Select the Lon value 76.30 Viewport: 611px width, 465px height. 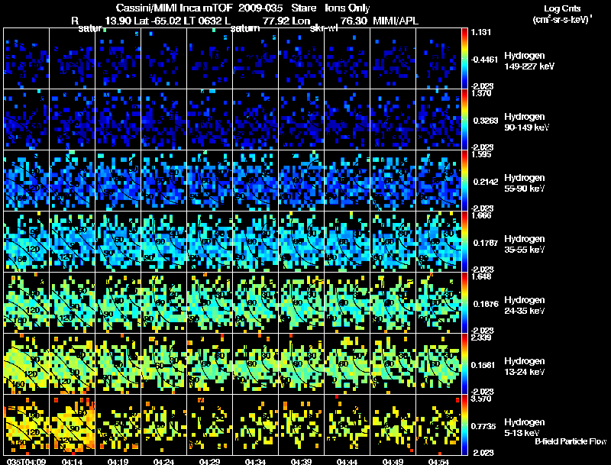tap(354, 21)
